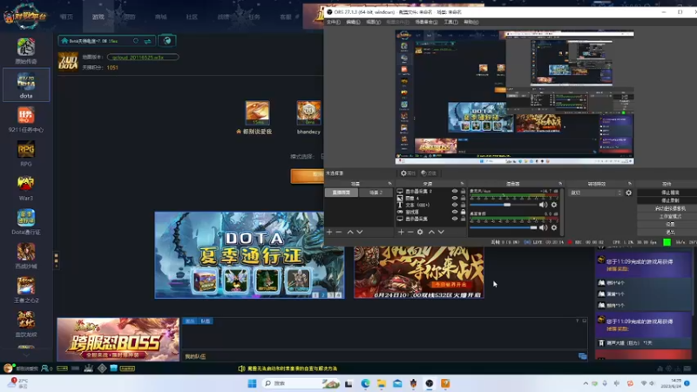The height and width of the screenshot is (392, 697).
Task: Open the chat window icon at lobby bottom right
Action: (x=582, y=356)
